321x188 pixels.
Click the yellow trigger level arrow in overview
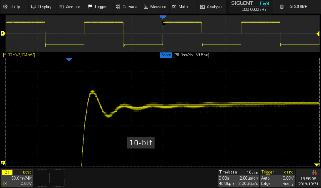click(316, 33)
